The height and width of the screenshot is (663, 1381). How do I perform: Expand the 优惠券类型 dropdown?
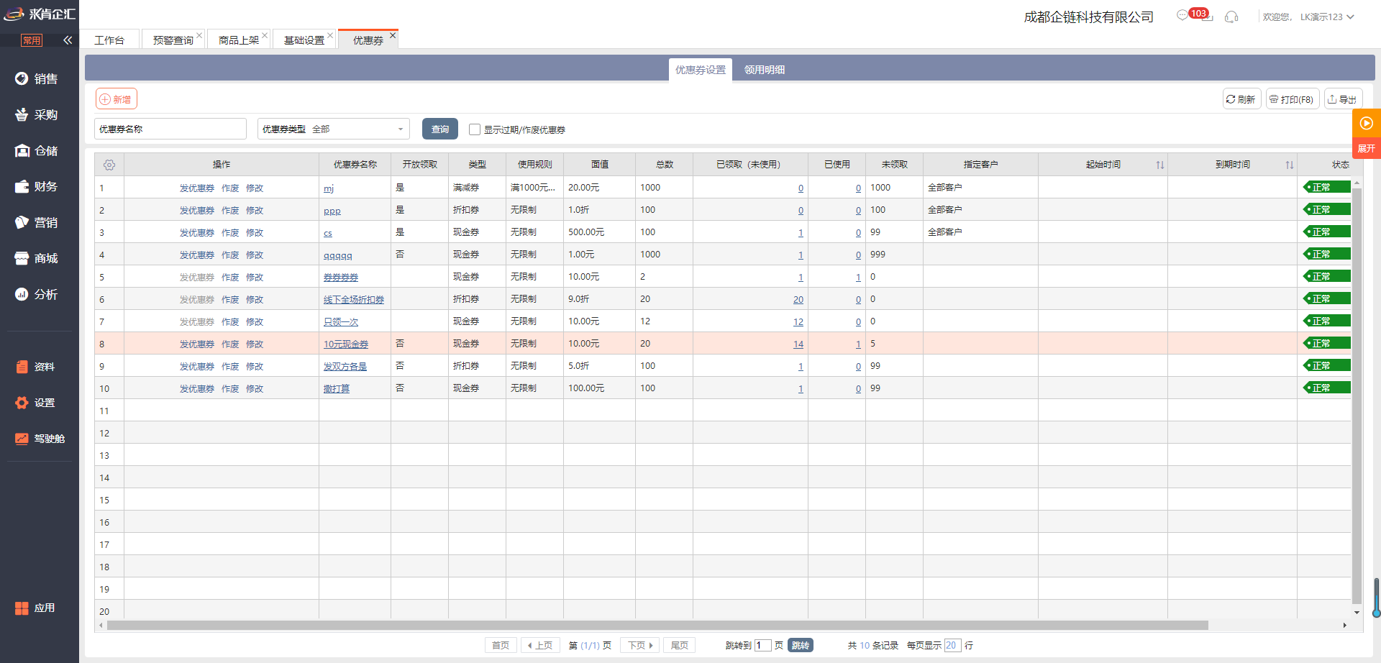[334, 129]
